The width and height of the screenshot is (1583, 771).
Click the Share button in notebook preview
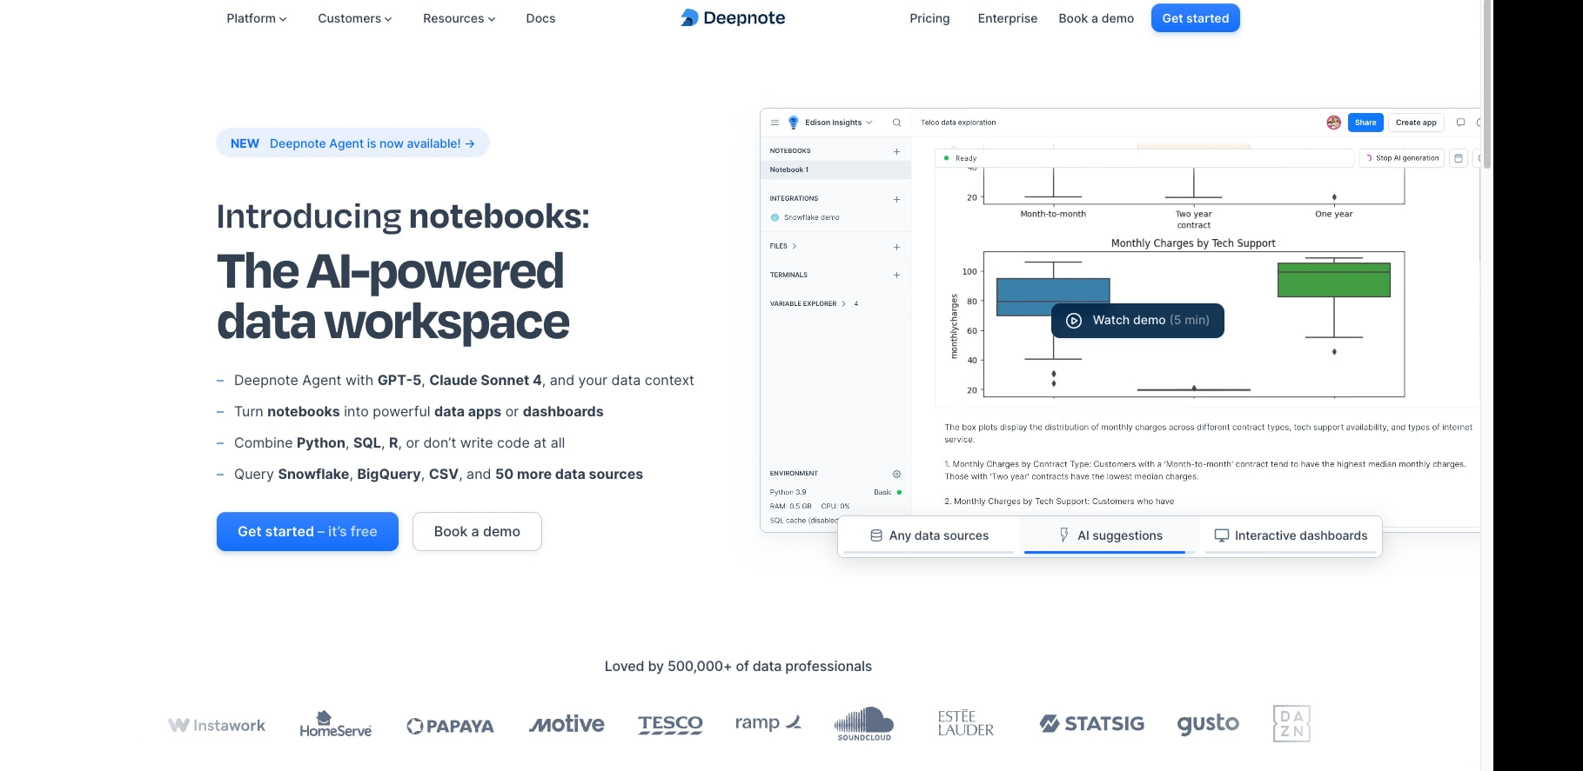1365,123
